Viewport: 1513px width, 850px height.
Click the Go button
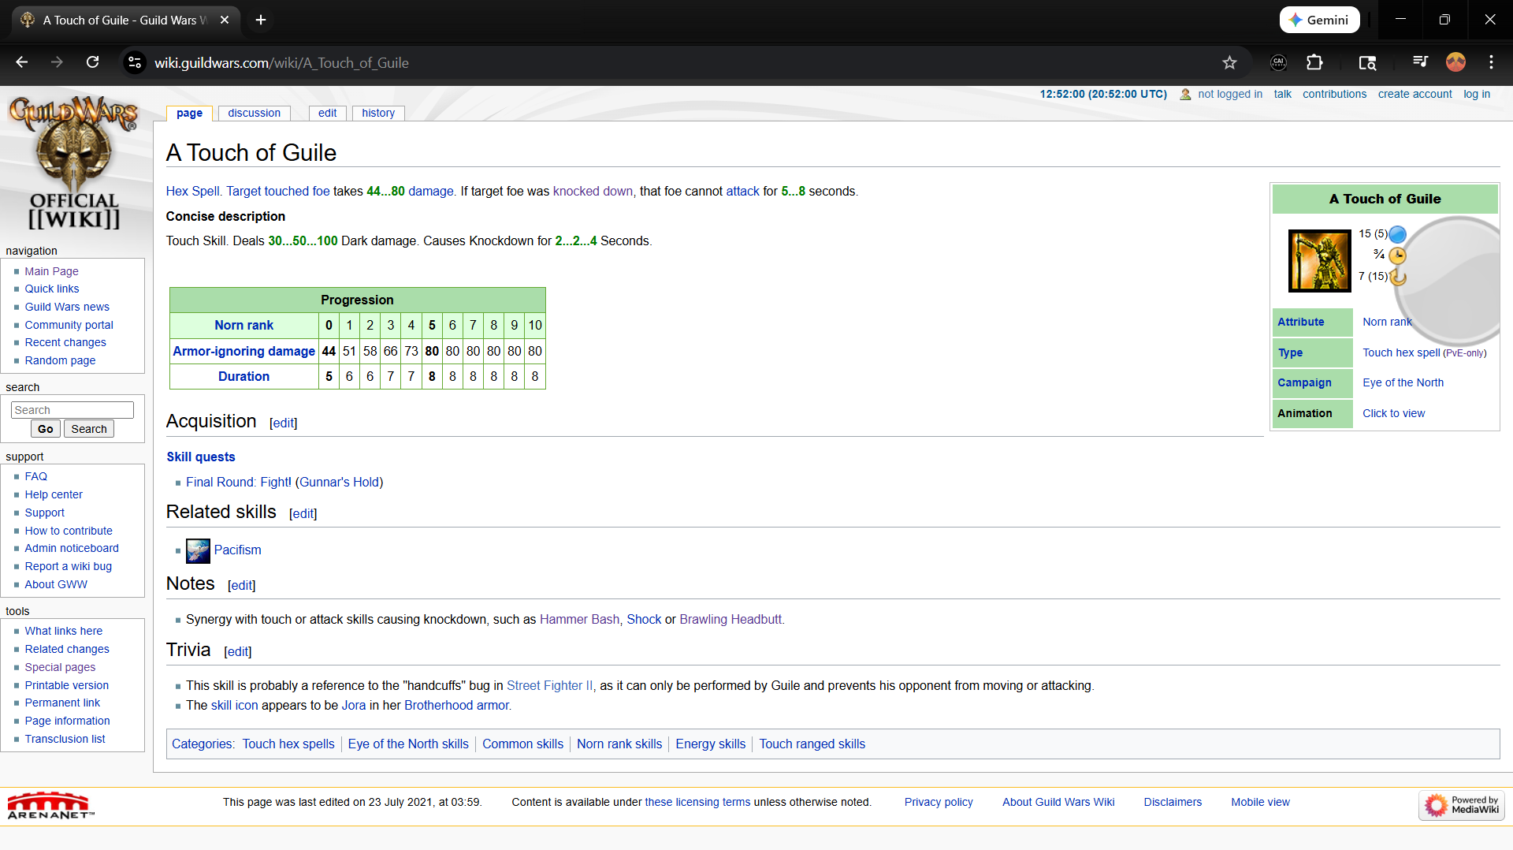coord(45,429)
